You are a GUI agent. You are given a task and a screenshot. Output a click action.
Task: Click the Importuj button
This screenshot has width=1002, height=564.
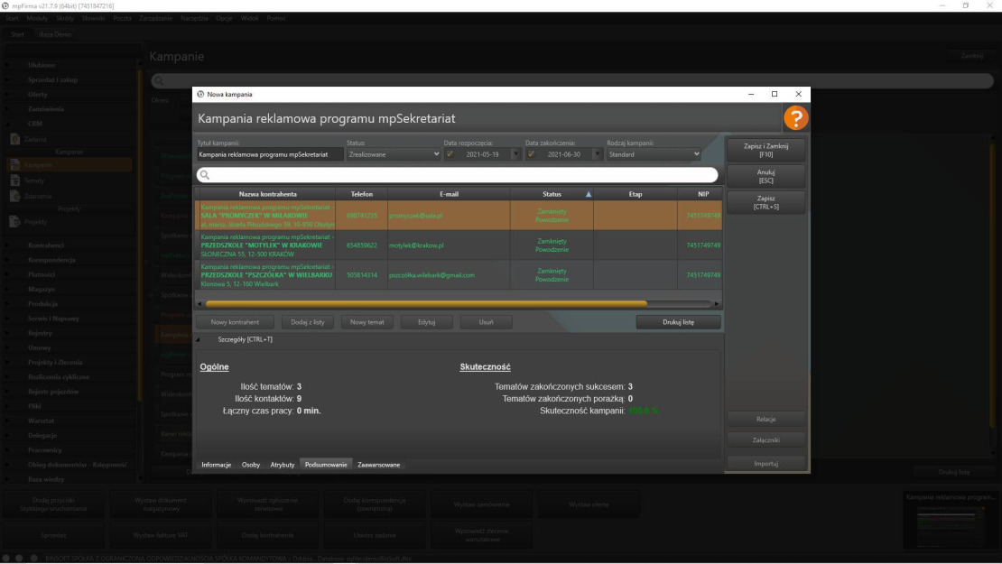coord(765,464)
